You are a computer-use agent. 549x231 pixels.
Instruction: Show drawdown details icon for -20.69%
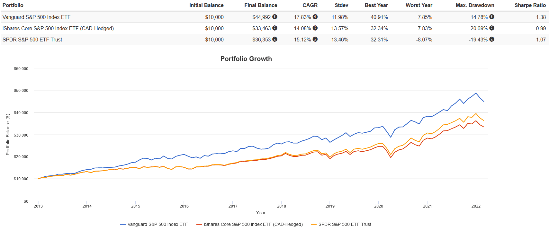coord(492,28)
